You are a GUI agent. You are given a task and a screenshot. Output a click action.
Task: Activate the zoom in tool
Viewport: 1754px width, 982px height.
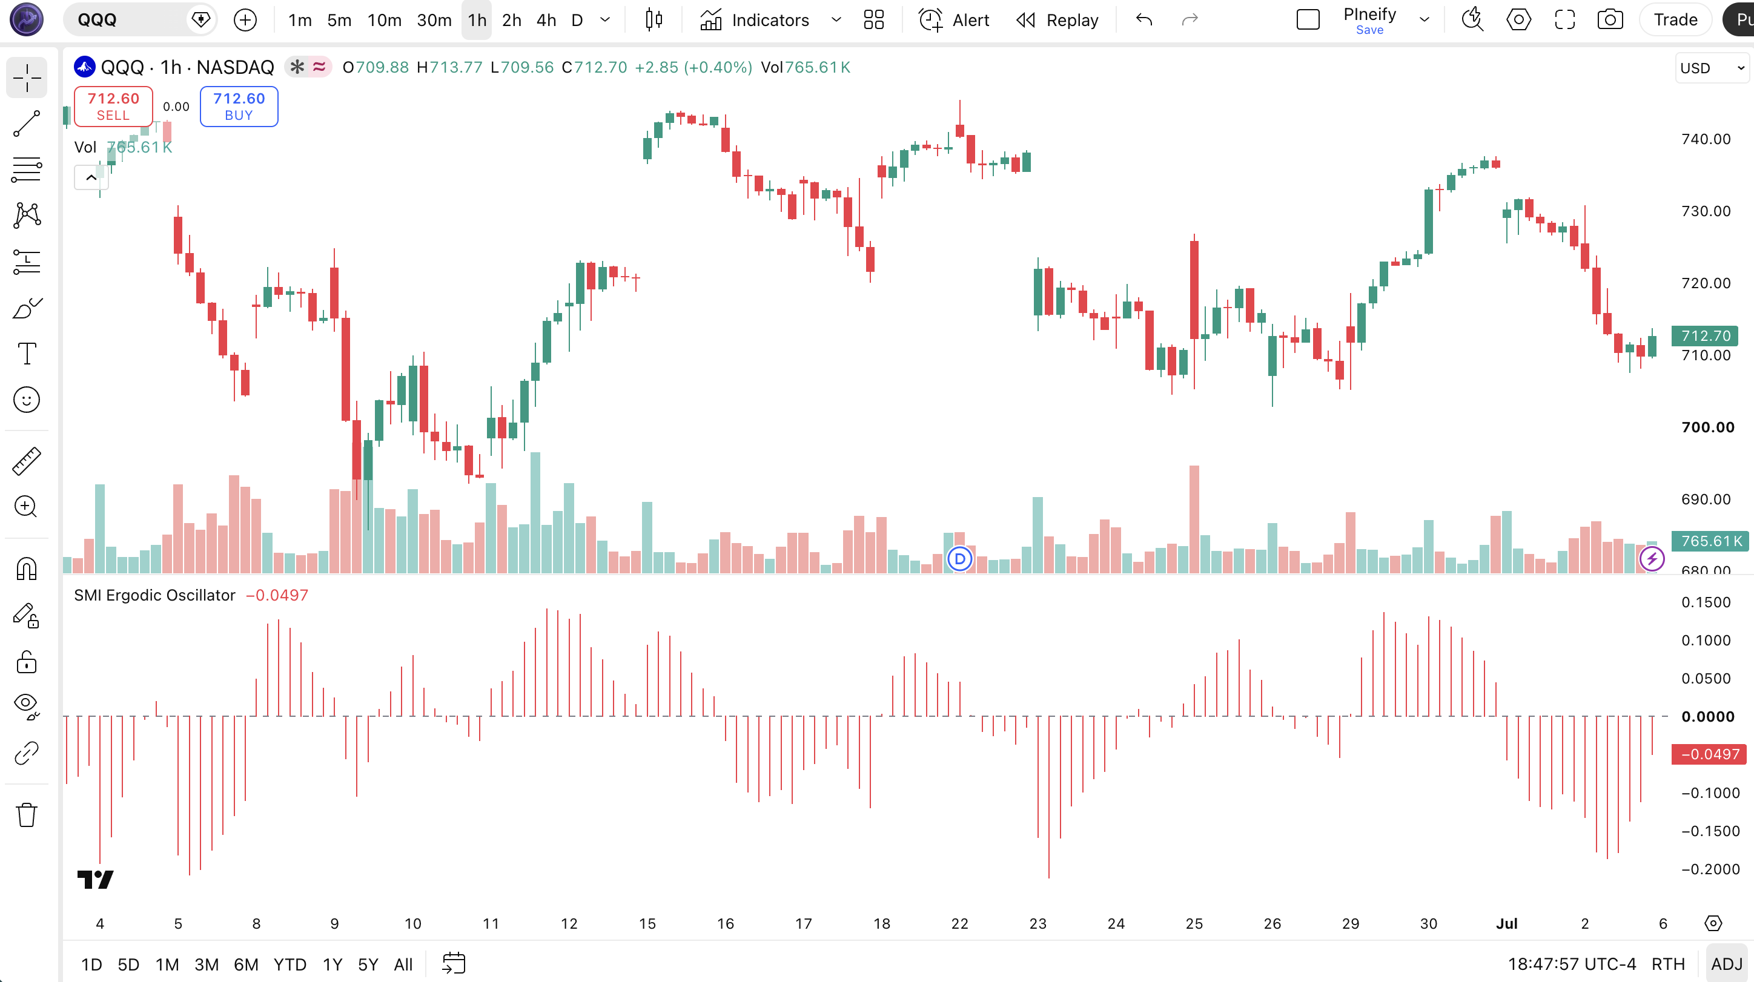pos(27,507)
